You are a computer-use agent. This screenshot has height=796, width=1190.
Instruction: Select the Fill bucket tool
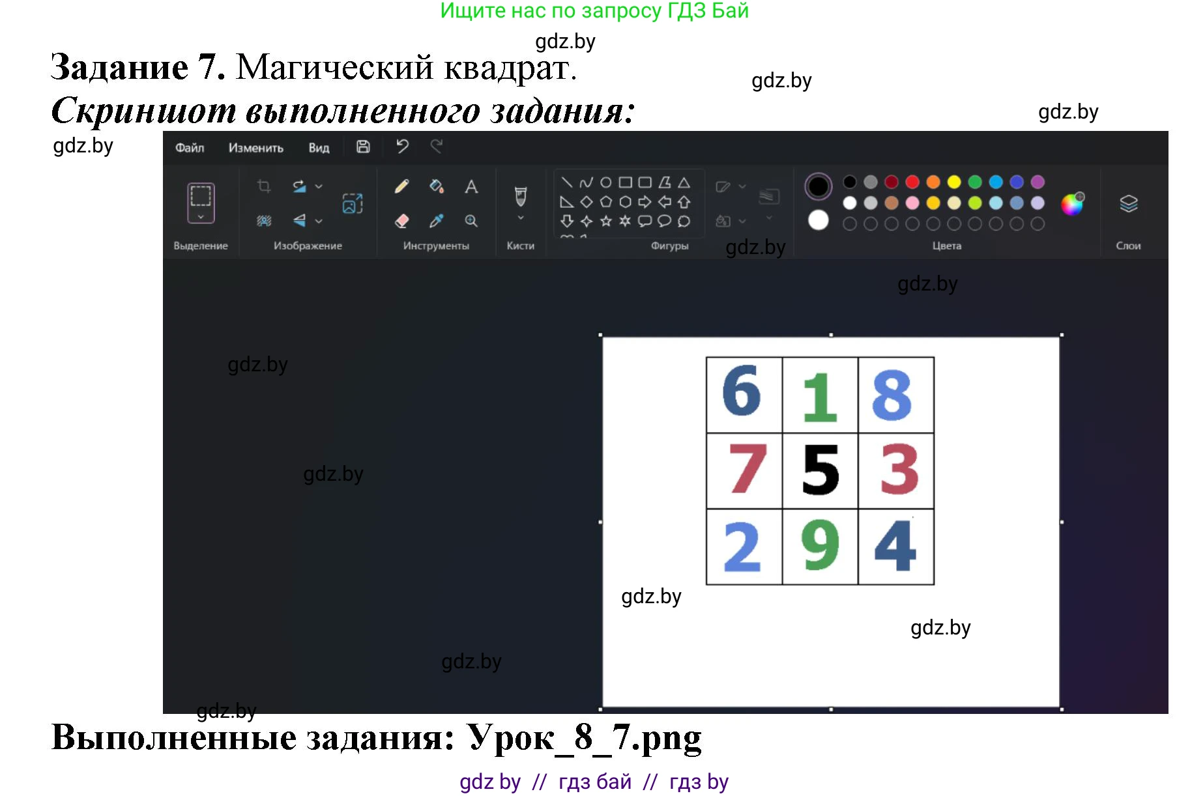click(437, 187)
